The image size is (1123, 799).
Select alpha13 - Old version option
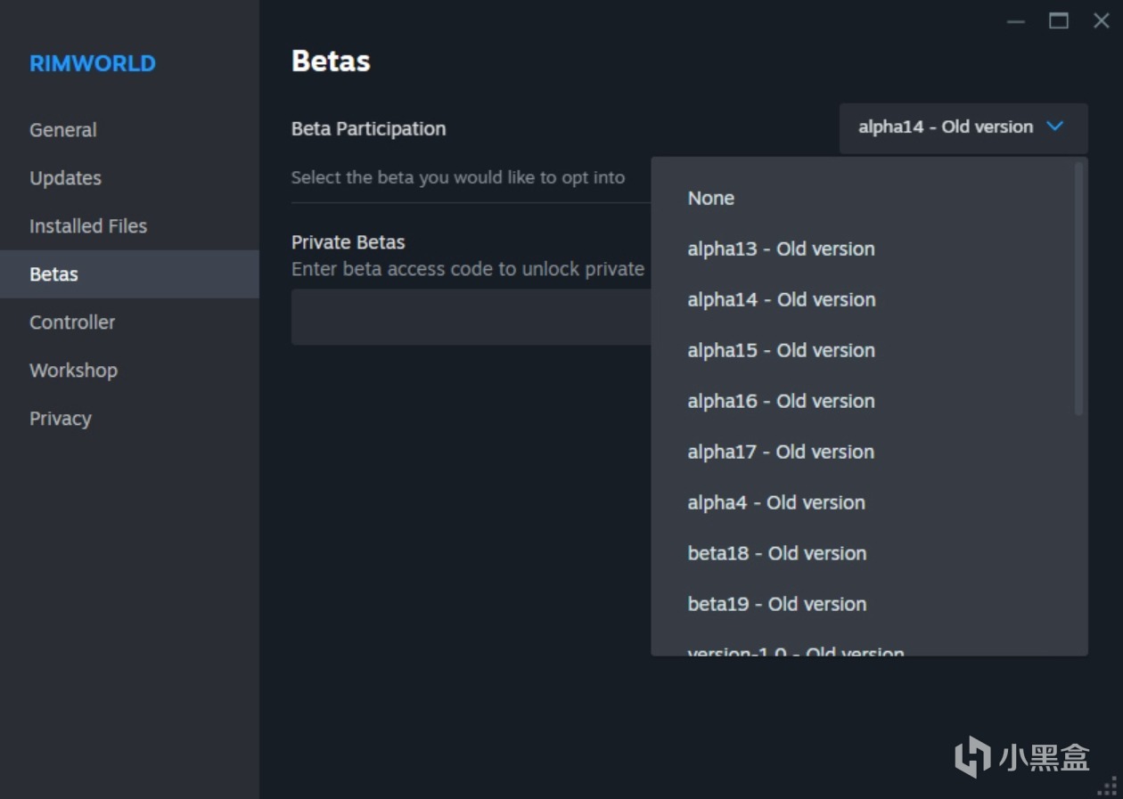pos(863,249)
